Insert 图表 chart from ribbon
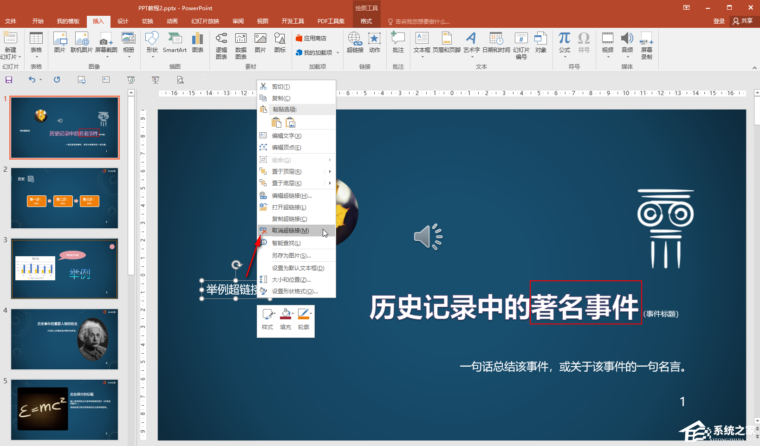The height and width of the screenshot is (446, 760). pos(198,43)
